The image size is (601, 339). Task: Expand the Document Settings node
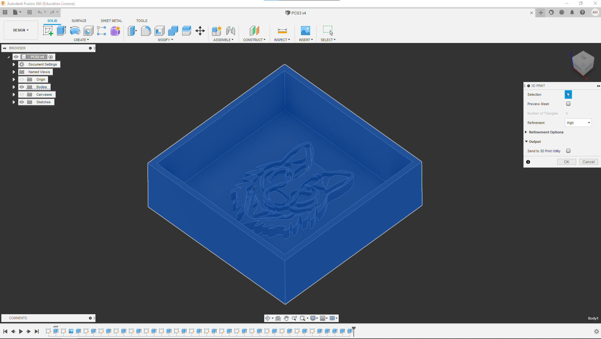[14, 64]
